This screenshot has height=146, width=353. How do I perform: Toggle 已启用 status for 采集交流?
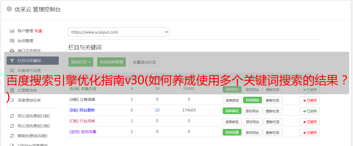tap(310, 90)
